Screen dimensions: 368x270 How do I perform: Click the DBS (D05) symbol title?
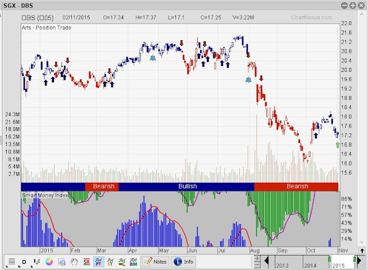tap(37, 18)
